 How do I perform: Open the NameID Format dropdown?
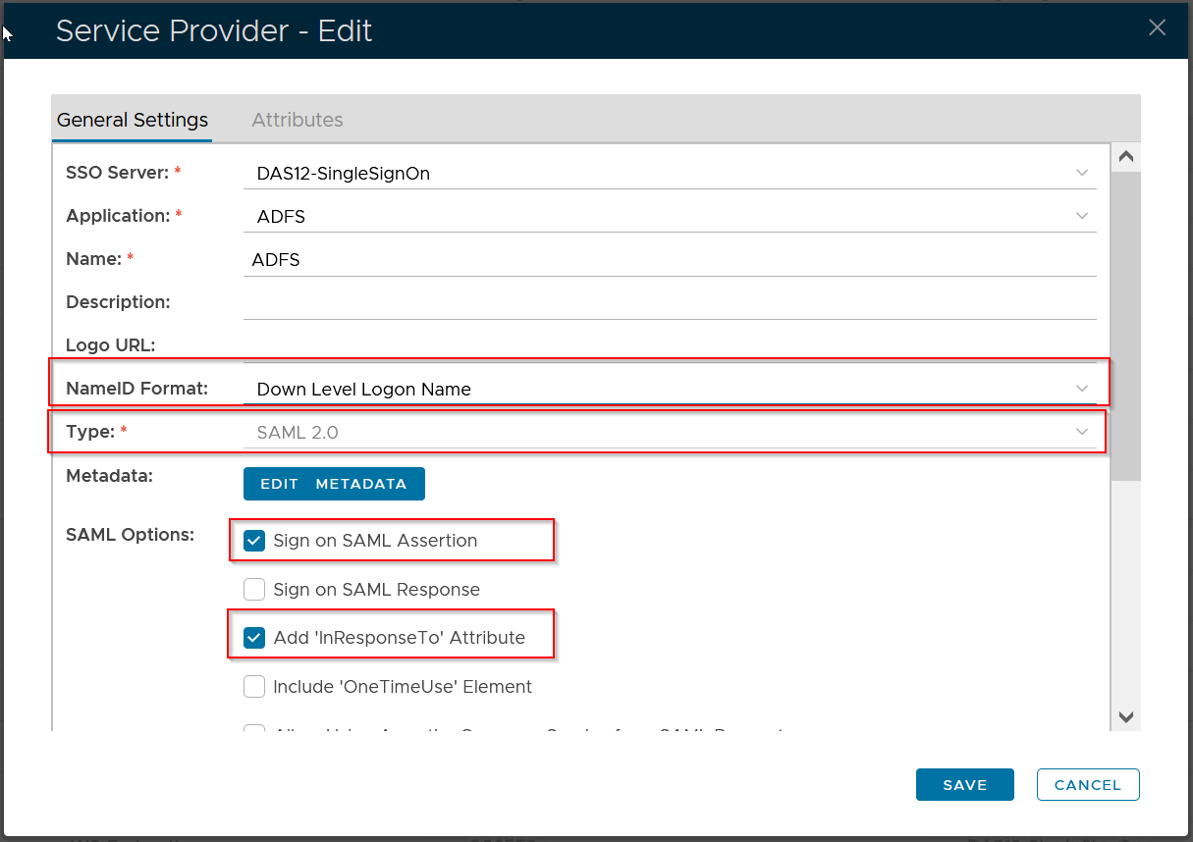[1081, 389]
